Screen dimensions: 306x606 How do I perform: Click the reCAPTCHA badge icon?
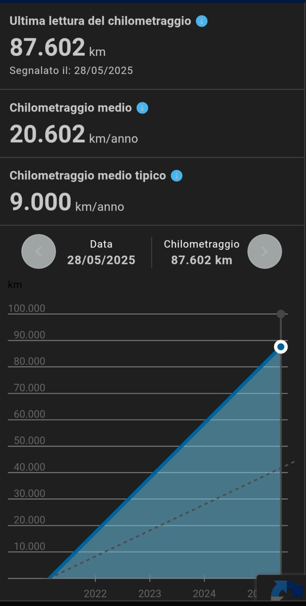pos(285,590)
